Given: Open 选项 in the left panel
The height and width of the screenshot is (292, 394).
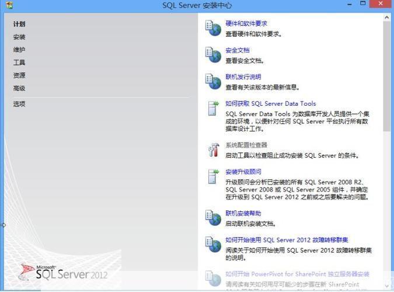Looking at the screenshot, I should 19,104.
